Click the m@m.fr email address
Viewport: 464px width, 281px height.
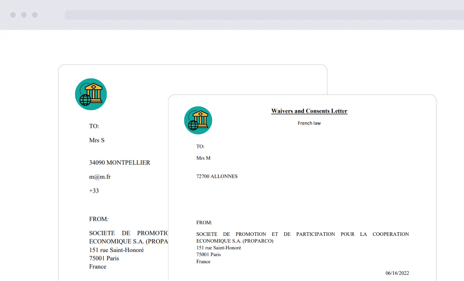pos(100,177)
